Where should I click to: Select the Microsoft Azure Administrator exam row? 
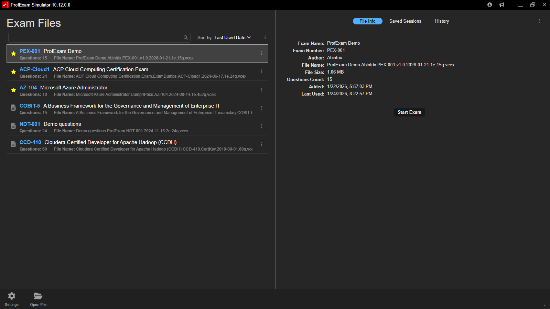tap(137, 90)
